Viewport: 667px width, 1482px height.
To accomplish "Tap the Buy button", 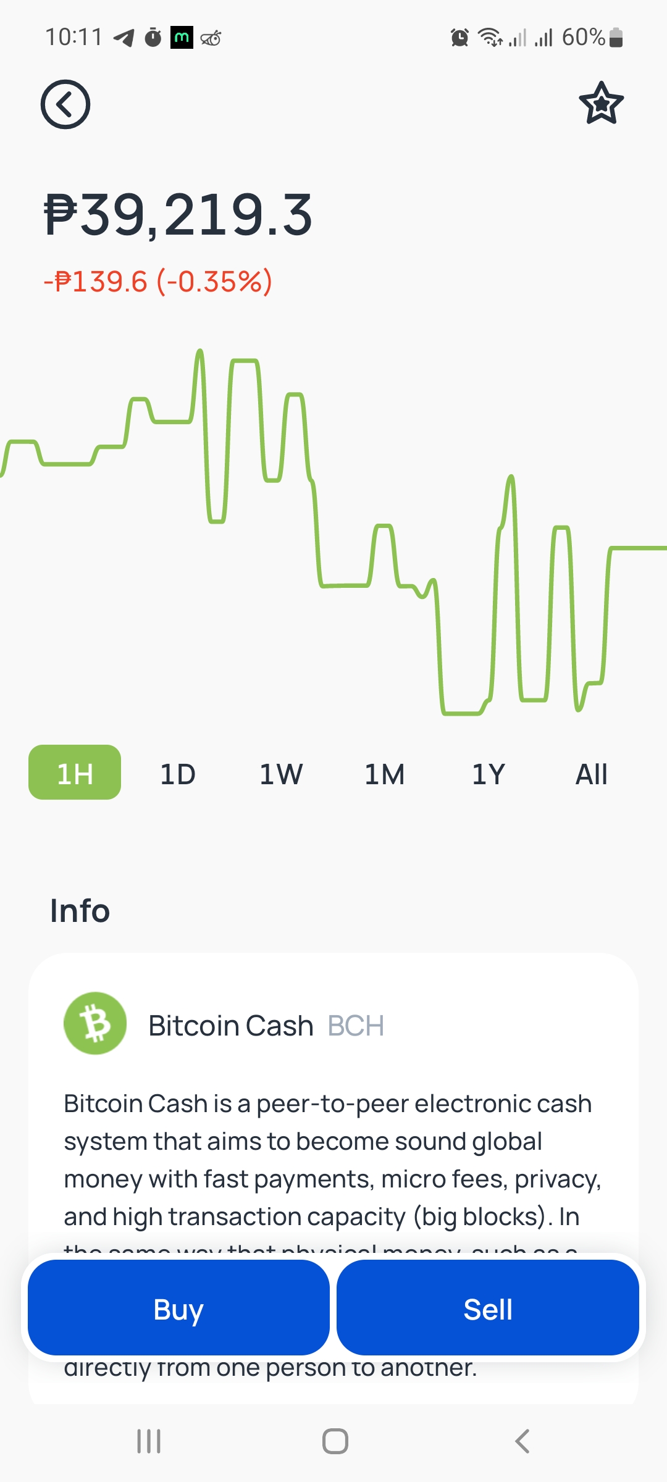I will pos(178,1308).
